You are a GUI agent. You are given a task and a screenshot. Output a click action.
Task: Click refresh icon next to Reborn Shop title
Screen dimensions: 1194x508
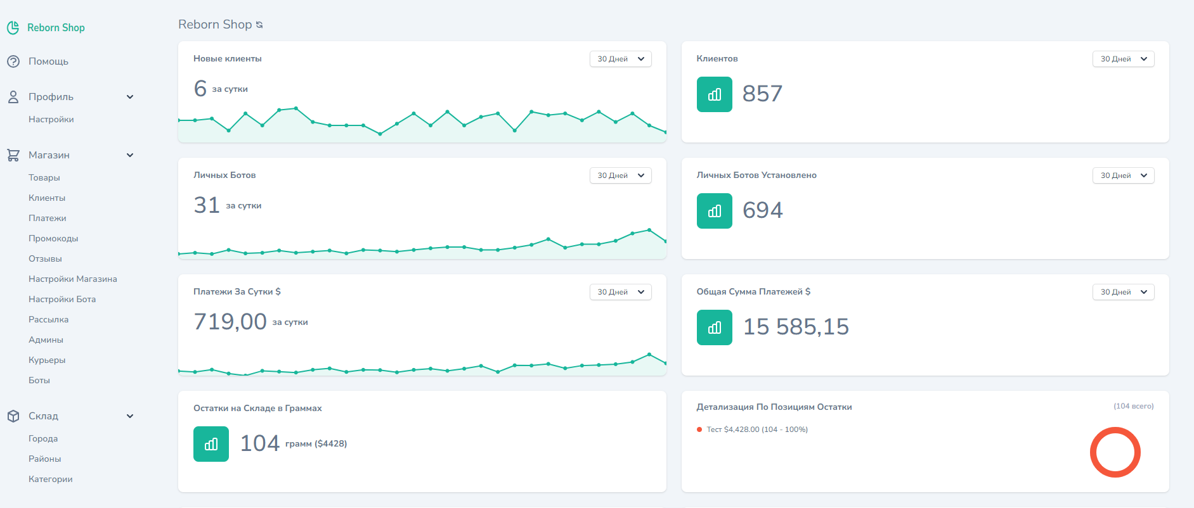(259, 25)
